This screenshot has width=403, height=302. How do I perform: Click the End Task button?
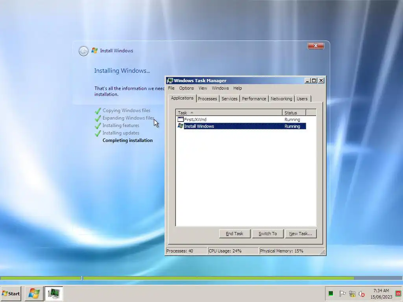point(235,234)
